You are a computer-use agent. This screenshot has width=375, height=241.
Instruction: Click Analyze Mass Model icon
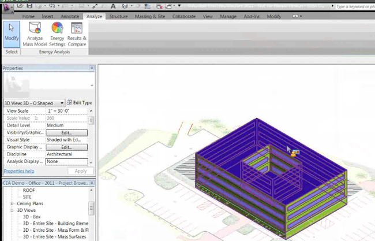click(35, 34)
